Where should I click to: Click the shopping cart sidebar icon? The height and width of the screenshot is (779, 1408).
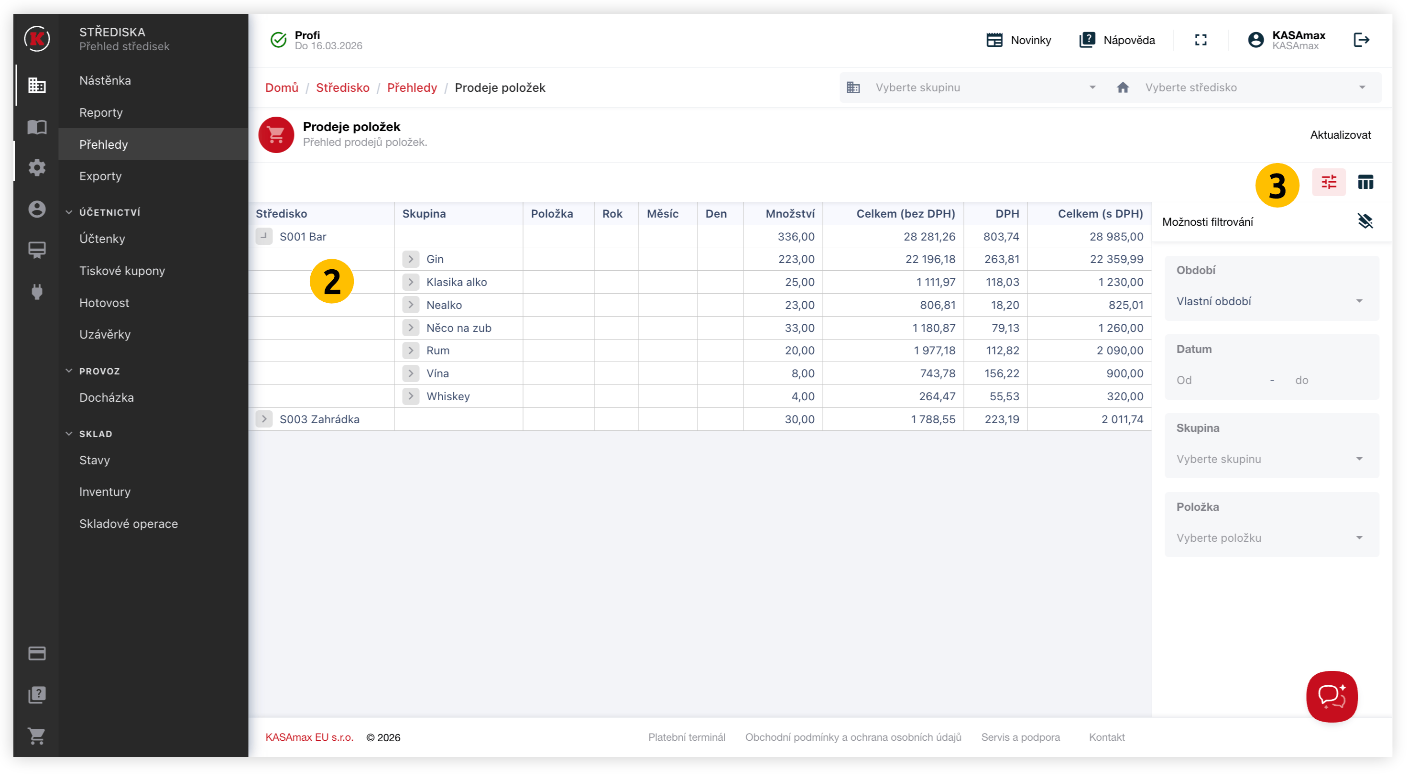pyautogui.click(x=37, y=736)
